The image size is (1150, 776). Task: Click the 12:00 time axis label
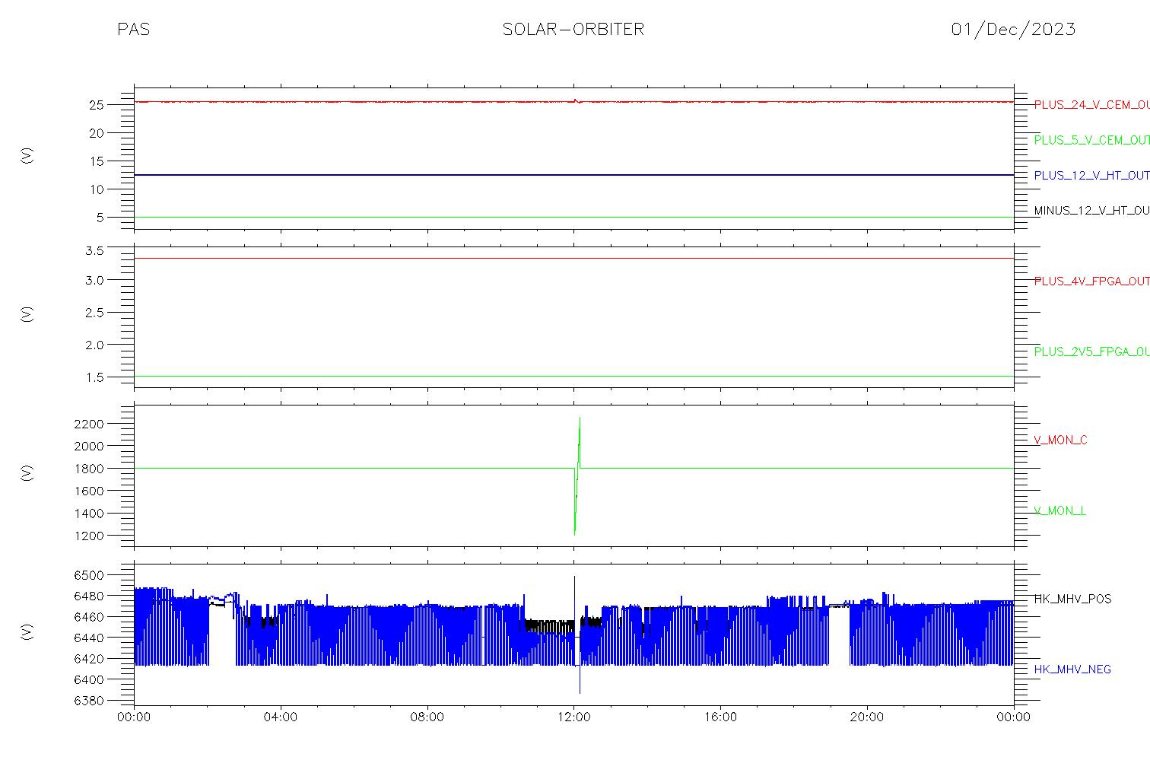(x=574, y=717)
